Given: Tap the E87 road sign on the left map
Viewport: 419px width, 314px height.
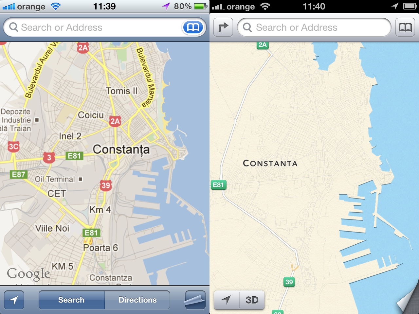Looking at the screenshot, I should coord(18,174).
